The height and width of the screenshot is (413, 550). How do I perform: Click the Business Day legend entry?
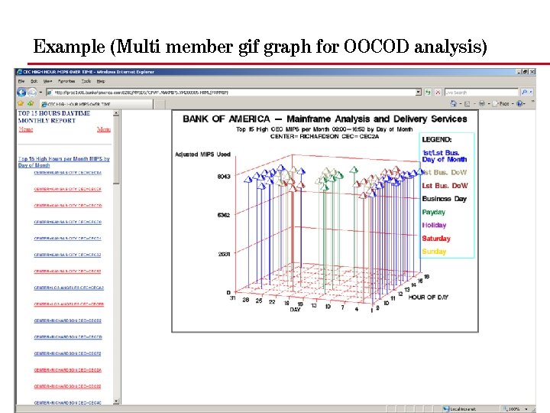(445, 199)
